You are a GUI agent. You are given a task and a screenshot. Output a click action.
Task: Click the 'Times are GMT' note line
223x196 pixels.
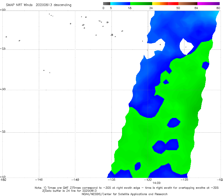pyautogui.click(x=127, y=188)
